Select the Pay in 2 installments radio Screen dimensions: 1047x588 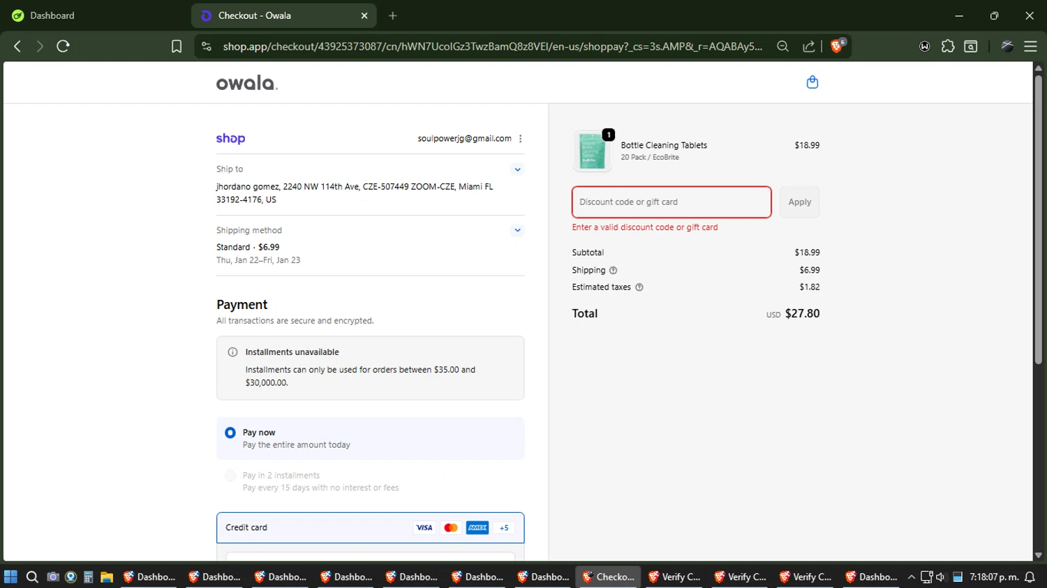point(230,476)
